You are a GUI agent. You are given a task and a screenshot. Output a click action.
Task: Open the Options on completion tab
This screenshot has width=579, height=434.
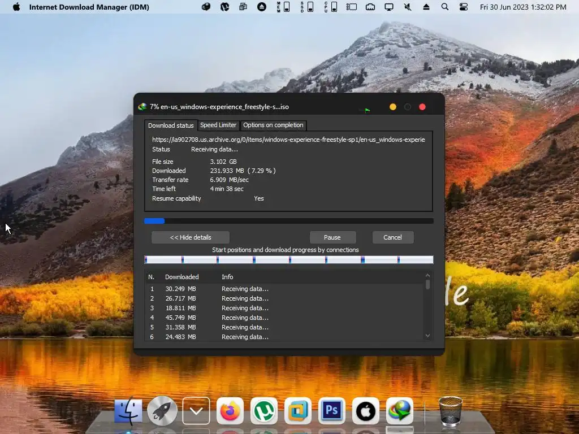tap(273, 125)
